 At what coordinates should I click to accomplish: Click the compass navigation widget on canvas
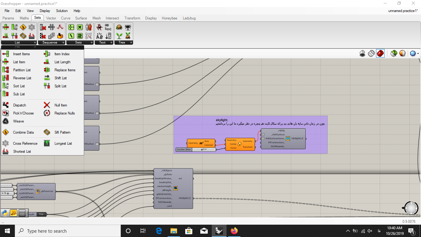(411, 208)
